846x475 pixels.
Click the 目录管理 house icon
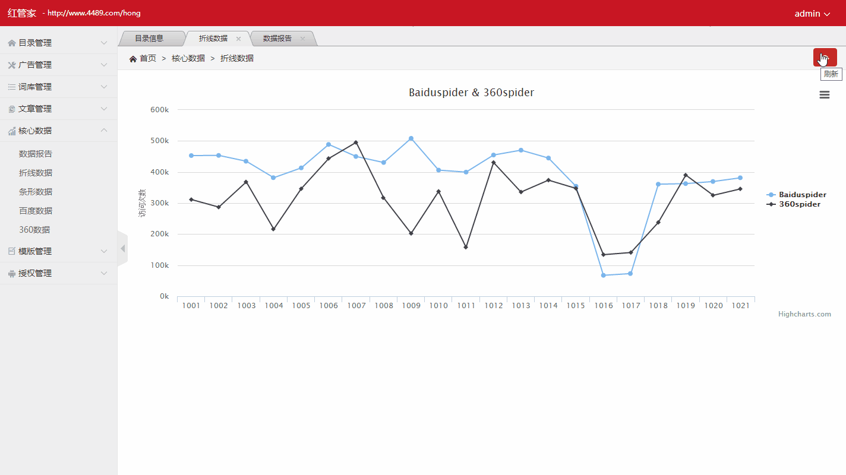click(x=12, y=43)
